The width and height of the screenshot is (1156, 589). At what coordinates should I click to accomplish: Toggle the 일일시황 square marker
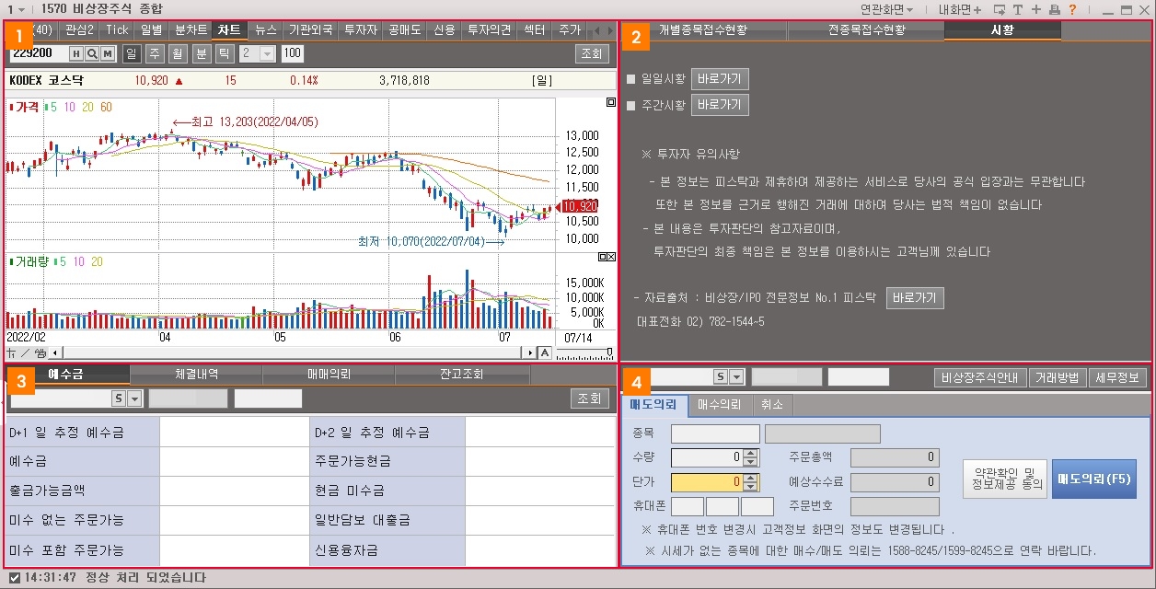(631, 79)
